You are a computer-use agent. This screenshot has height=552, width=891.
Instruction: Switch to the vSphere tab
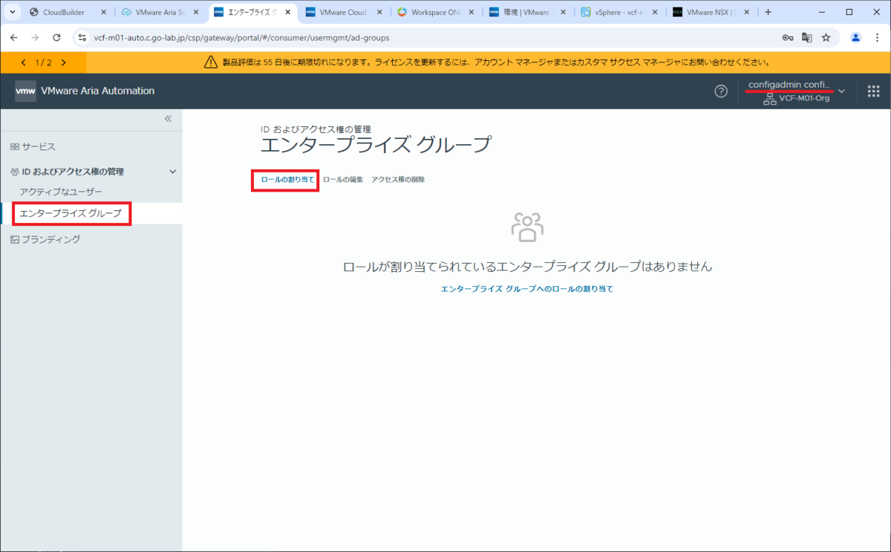click(x=614, y=13)
